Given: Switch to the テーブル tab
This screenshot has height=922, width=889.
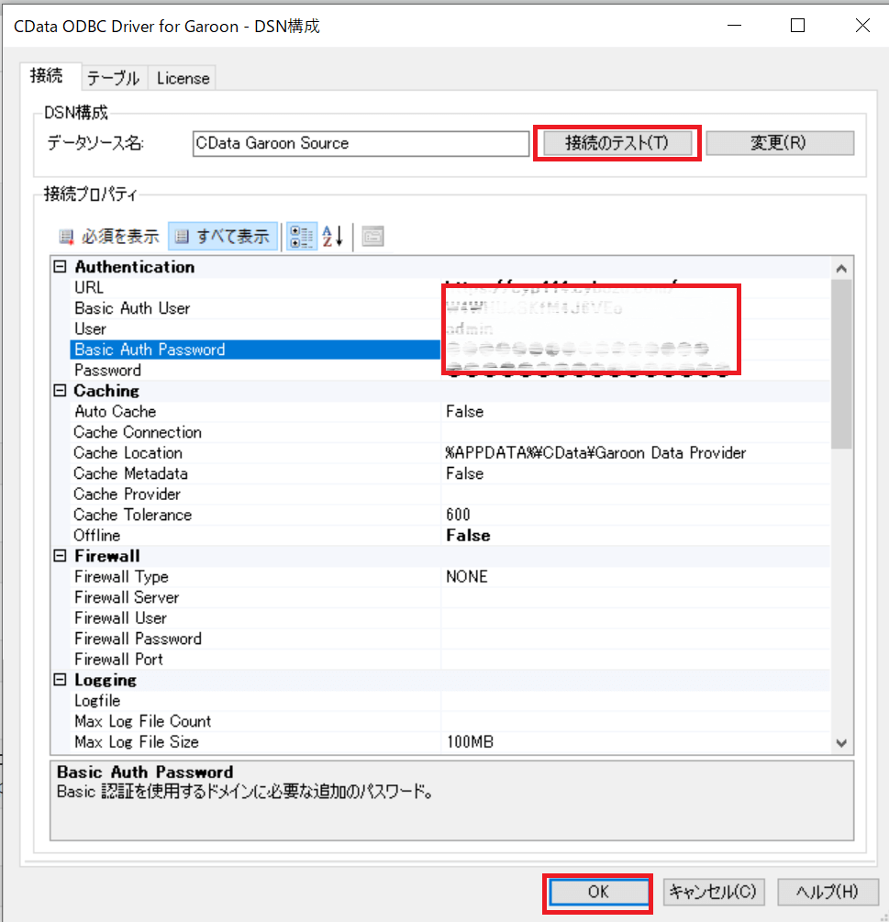Looking at the screenshot, I should click(x=114, y=78).
